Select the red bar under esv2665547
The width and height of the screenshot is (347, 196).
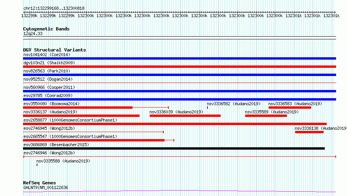[x=94, y=140]
